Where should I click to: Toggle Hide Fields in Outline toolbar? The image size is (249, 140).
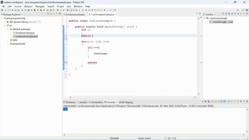tap(229, 14)
